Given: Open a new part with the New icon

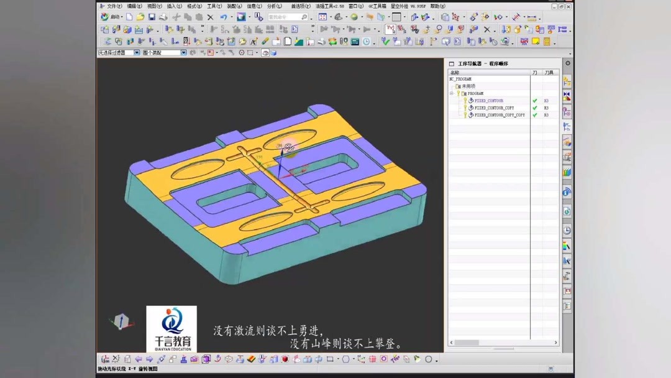Looking at the screenshot, I should 130,17.
